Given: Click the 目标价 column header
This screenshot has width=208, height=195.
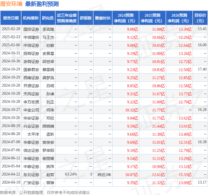Looking at the screenshot, I should click(x=200, y=18).
